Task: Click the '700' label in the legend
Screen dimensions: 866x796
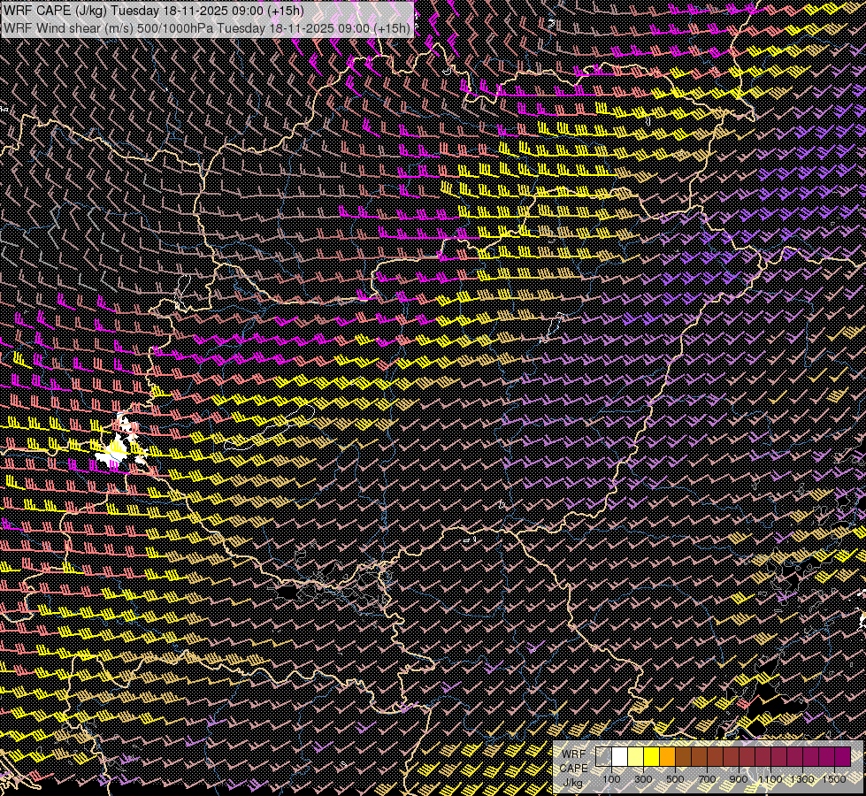Action: click(x=707, y=779)
